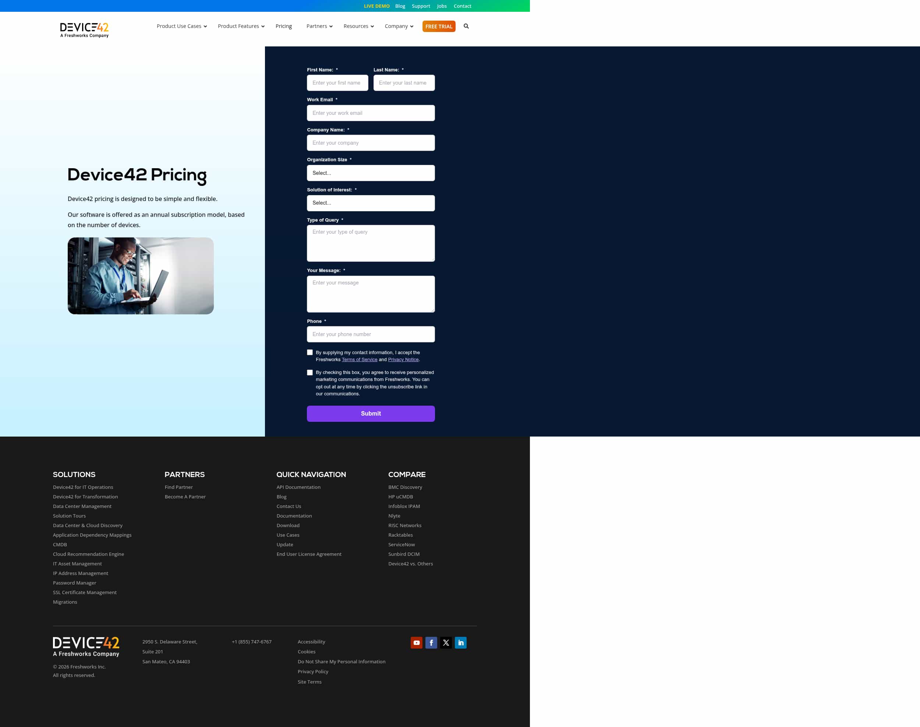Open Device42 vs. Others link
Image resolution: width=920 pixels, height=727 pixels.
(410, 564)
